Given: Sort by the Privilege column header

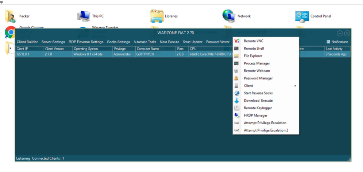Looking at the screenshot, I should coord(124,49).
